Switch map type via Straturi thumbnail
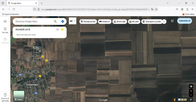 click(19, 96)
